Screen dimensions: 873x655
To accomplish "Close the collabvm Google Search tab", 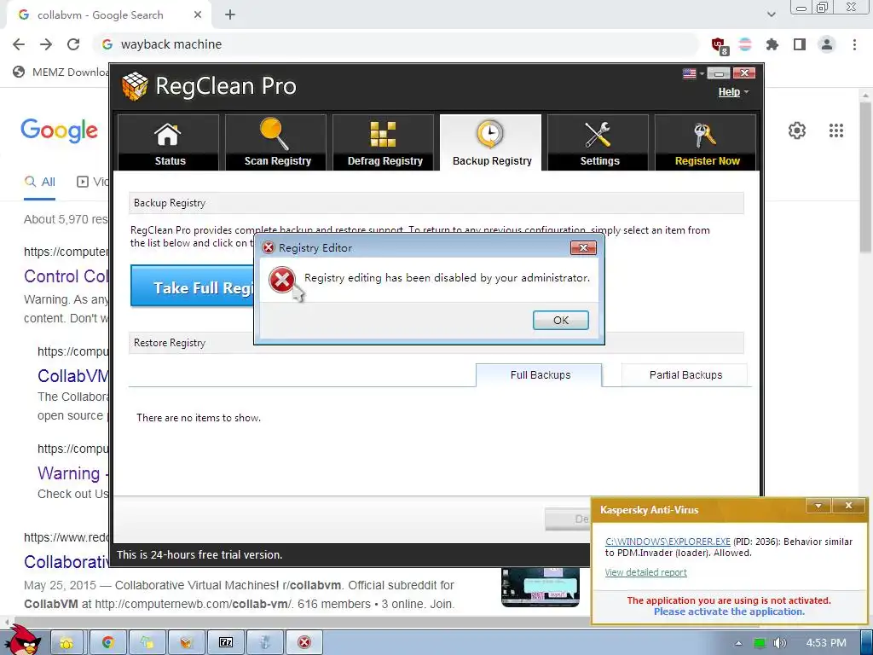I will (x=198, y=15).
